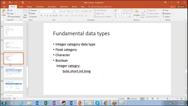
Task: Open the Clipboard dialog launcher
Action: click(x=21, y=20)
